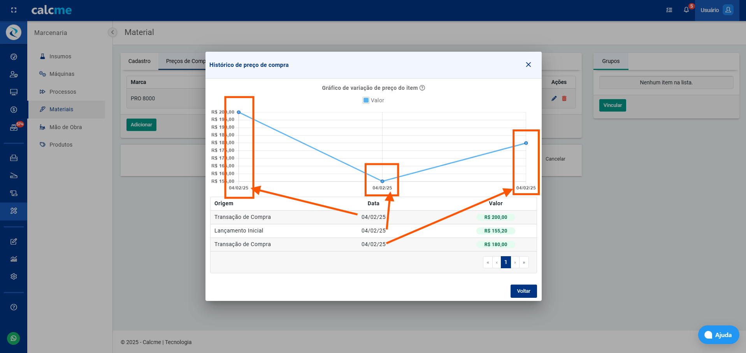
Task: Click the red trash delete icon
Action: tap(564, 99)
